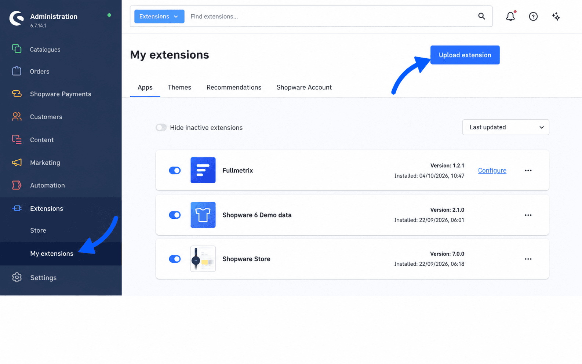Click the Administration title text

pyautogui.click(x=54, y=16)
